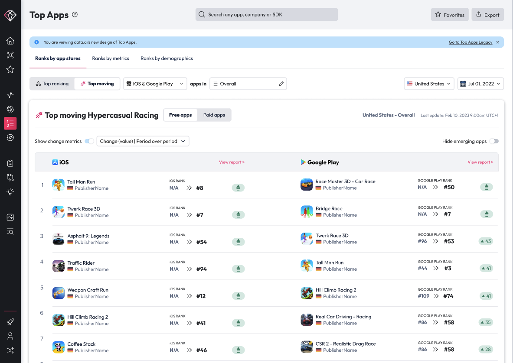Expand the iOS & Google Play dropdown
Image resolution: width=513 pixels, height=363 pixels.
click(155, 84)
